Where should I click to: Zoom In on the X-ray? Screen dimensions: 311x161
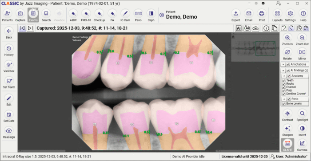287,40
